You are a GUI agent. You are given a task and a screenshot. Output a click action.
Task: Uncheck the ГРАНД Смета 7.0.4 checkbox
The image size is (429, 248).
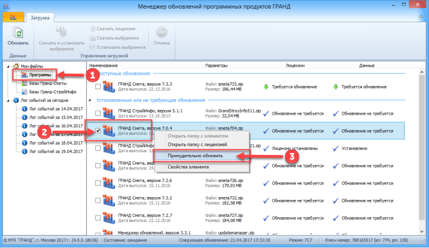point(98,130)
